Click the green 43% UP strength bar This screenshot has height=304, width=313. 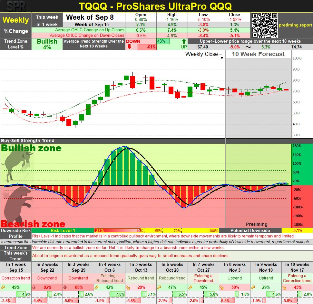(x=163, y=41)
